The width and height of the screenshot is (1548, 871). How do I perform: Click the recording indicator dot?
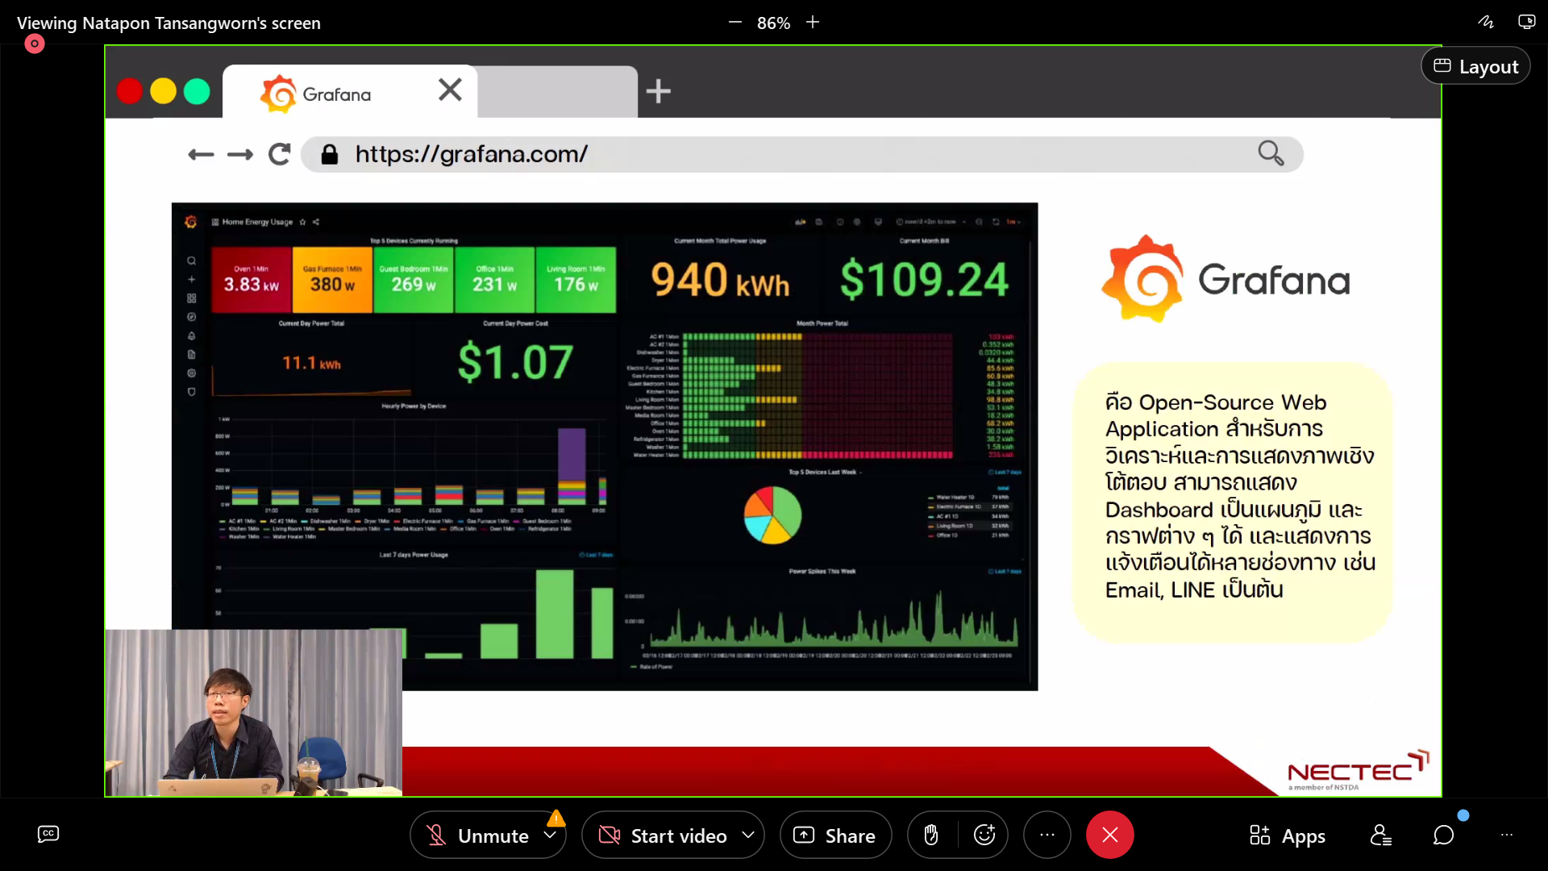(35, 44)
